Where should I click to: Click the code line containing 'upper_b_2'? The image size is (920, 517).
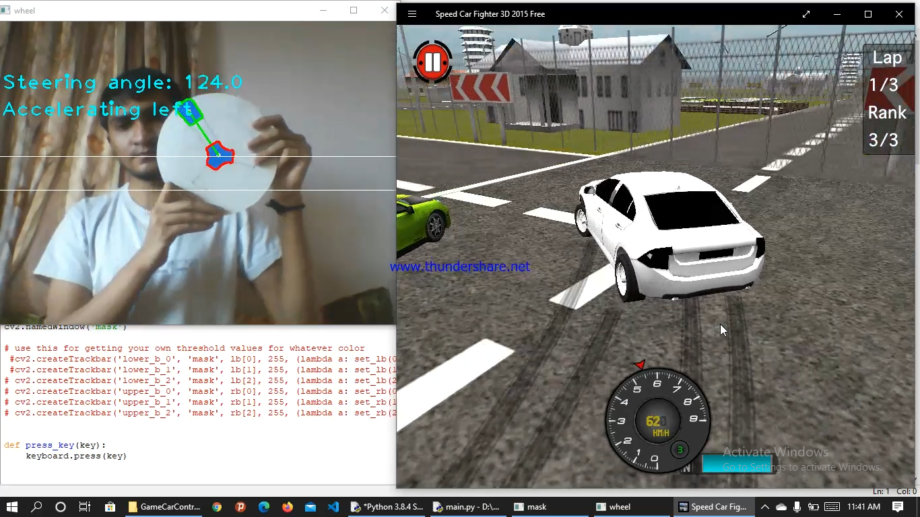[x=201, y=413]
